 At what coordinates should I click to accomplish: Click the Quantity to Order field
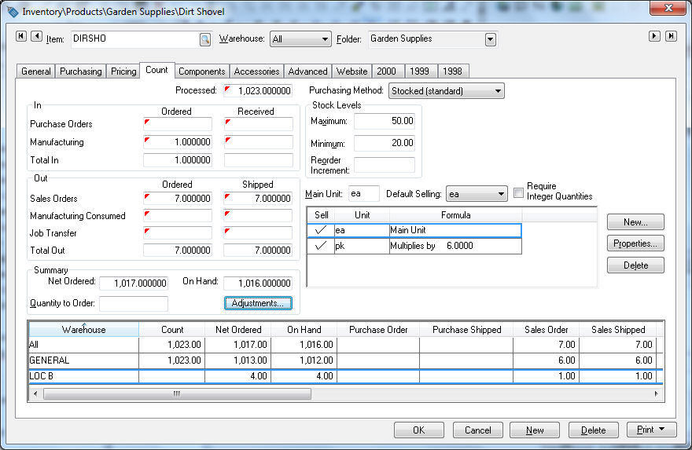pyautogui.click(x=134, y=303)
